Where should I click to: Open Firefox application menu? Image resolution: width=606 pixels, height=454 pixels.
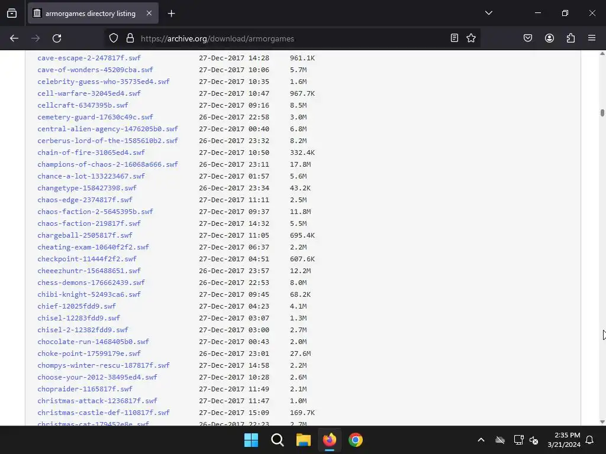coord(592,38)
